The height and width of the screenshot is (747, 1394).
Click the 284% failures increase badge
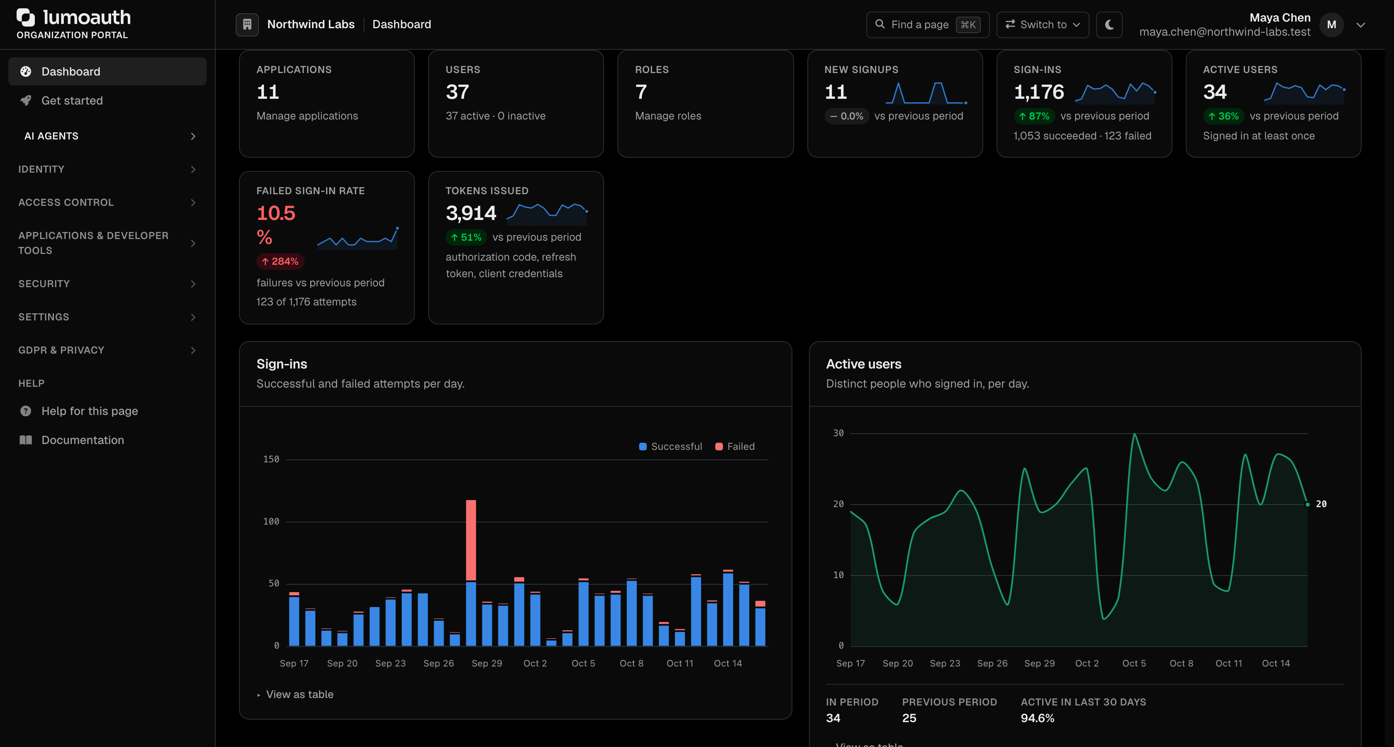pos(280,261)
